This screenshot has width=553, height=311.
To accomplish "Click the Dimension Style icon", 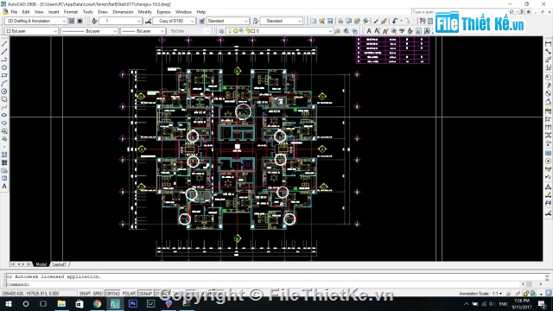I will [148, 21].
